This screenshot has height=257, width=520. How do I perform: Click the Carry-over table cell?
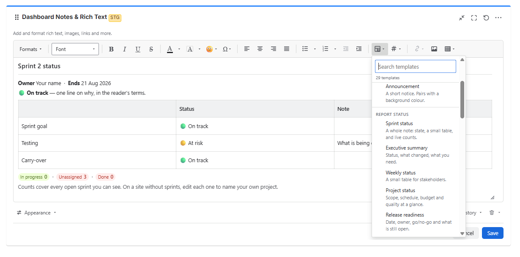tap(97, 160)
